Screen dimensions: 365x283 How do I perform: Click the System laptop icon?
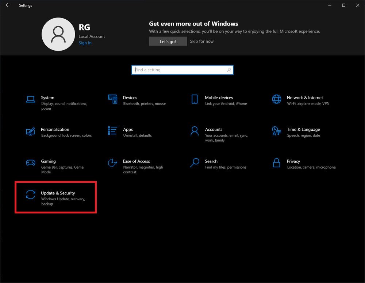pos(31,99)
